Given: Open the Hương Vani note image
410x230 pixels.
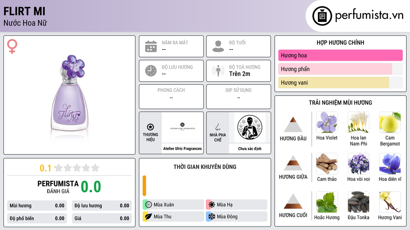Looking at the screenshot, I should pyautogui.click(x=390, y=202).
